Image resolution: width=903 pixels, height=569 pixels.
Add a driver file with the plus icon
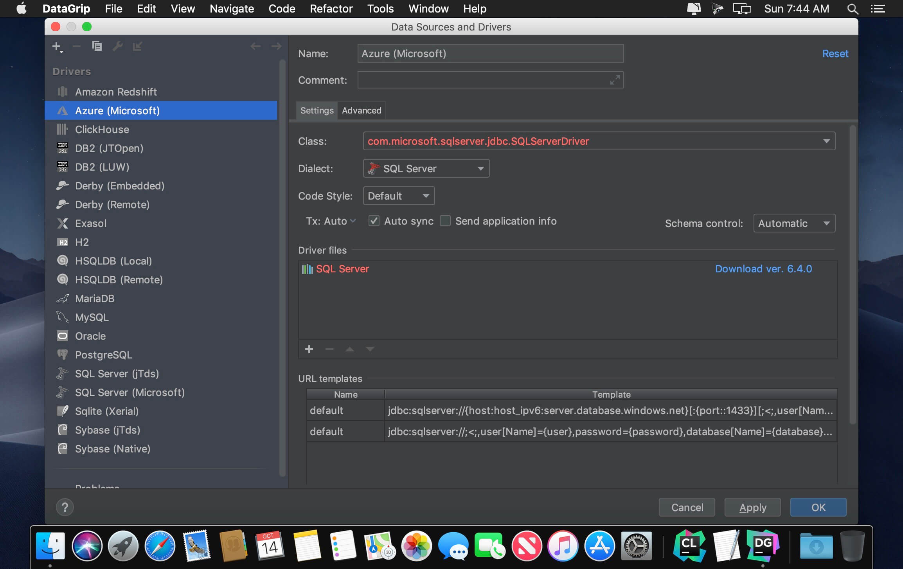pyautogui.click(x=309, y=349)
